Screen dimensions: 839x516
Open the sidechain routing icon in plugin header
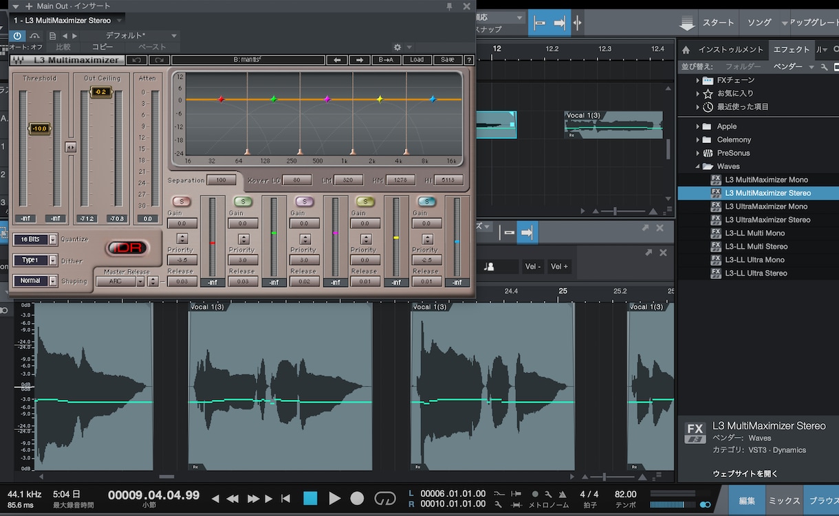point(34,36)
